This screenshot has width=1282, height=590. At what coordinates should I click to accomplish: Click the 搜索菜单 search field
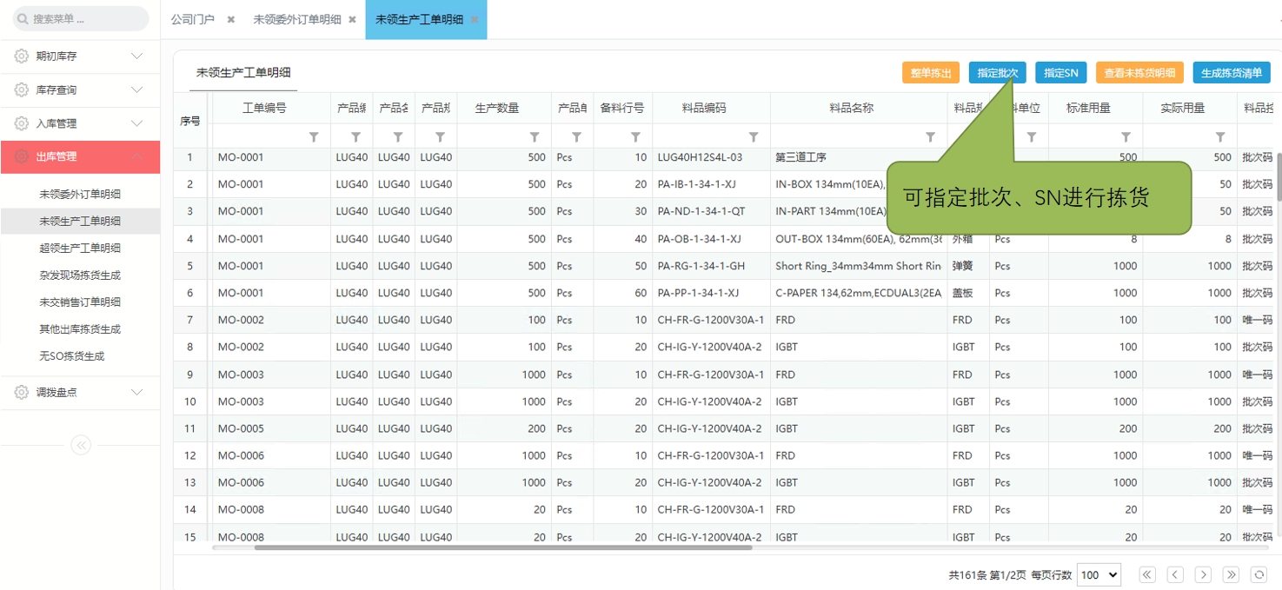[x=80, y=19]
